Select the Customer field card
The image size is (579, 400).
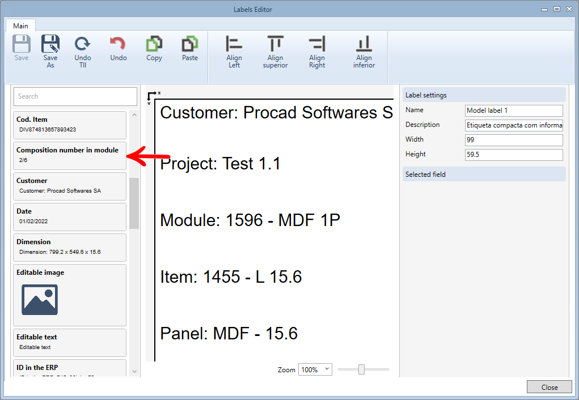pos(70,186)
